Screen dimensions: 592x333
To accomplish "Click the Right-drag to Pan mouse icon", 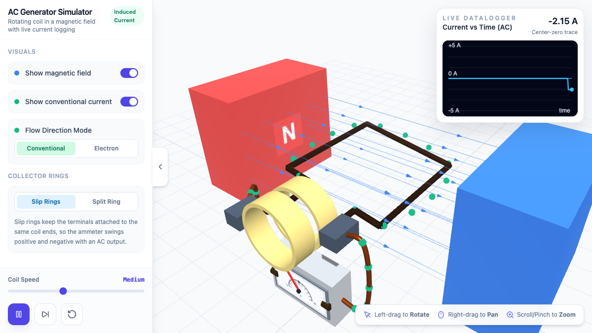I will [x=441, y=315].
